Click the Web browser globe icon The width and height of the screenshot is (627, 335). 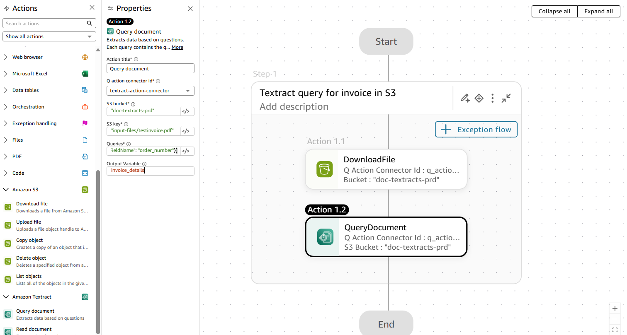click(x=85, y=57)
